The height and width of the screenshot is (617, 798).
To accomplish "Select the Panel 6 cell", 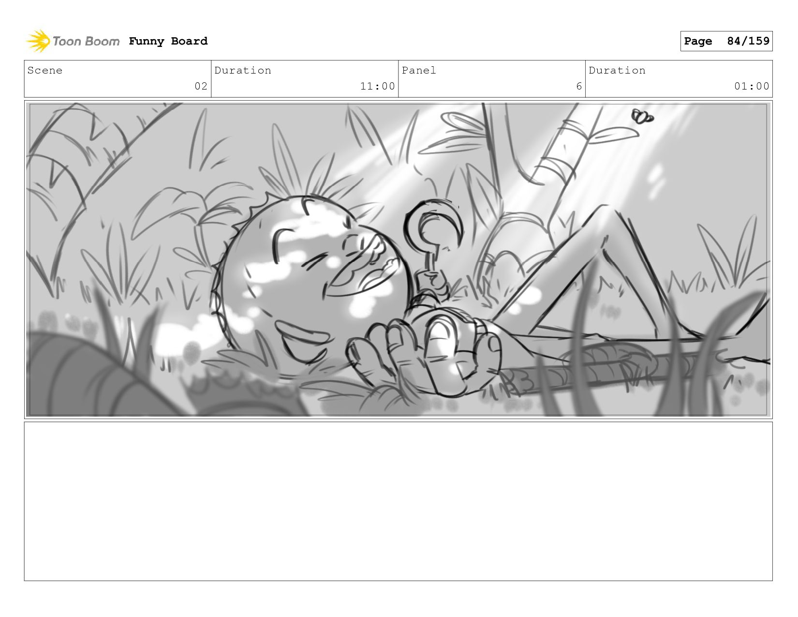I will point(492,79).
